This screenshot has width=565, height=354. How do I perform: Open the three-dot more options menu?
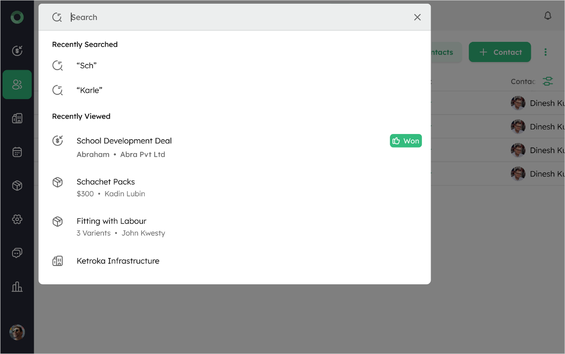pos(545,52)
